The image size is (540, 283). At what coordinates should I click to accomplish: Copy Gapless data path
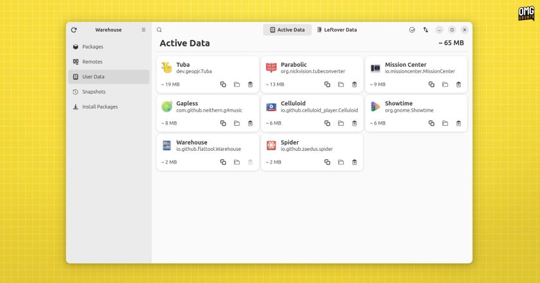point(223,123)
